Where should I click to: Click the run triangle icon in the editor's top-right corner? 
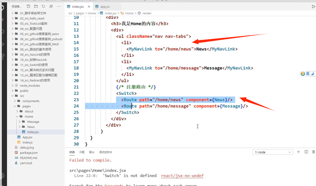[x=313, y=6]
